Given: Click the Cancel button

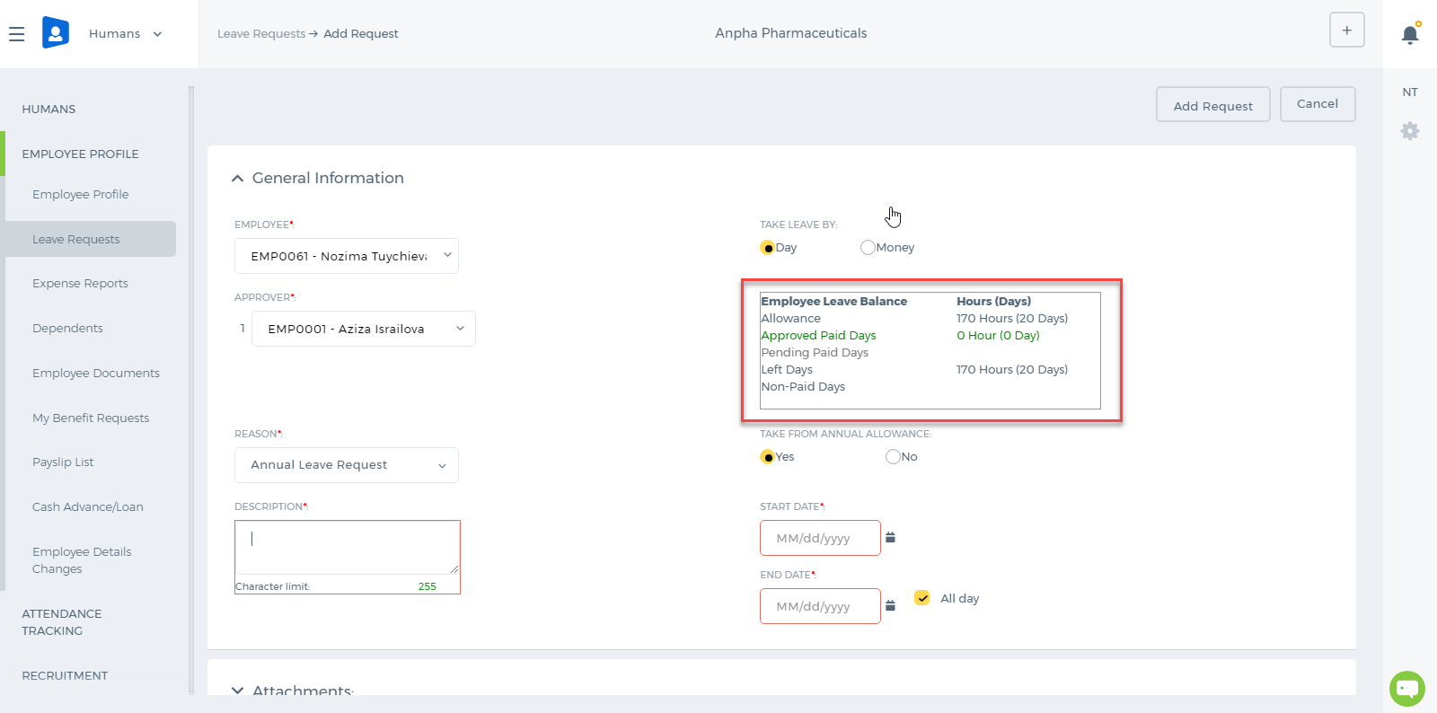Looking at the screenshot, I should [1318, 104].
